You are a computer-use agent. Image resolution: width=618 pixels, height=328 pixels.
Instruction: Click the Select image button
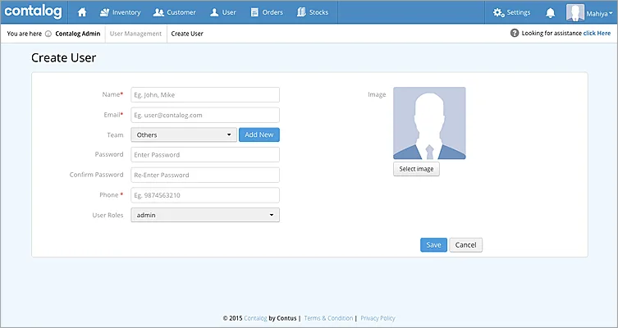pos(416,169)
